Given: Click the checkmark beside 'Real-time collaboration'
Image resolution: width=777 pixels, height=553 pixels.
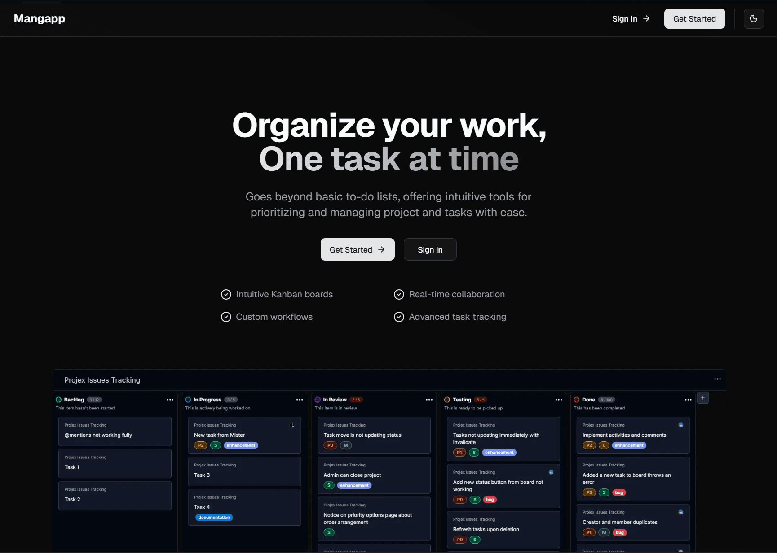Looking at the screenshot, I should (x=399, y=294).
